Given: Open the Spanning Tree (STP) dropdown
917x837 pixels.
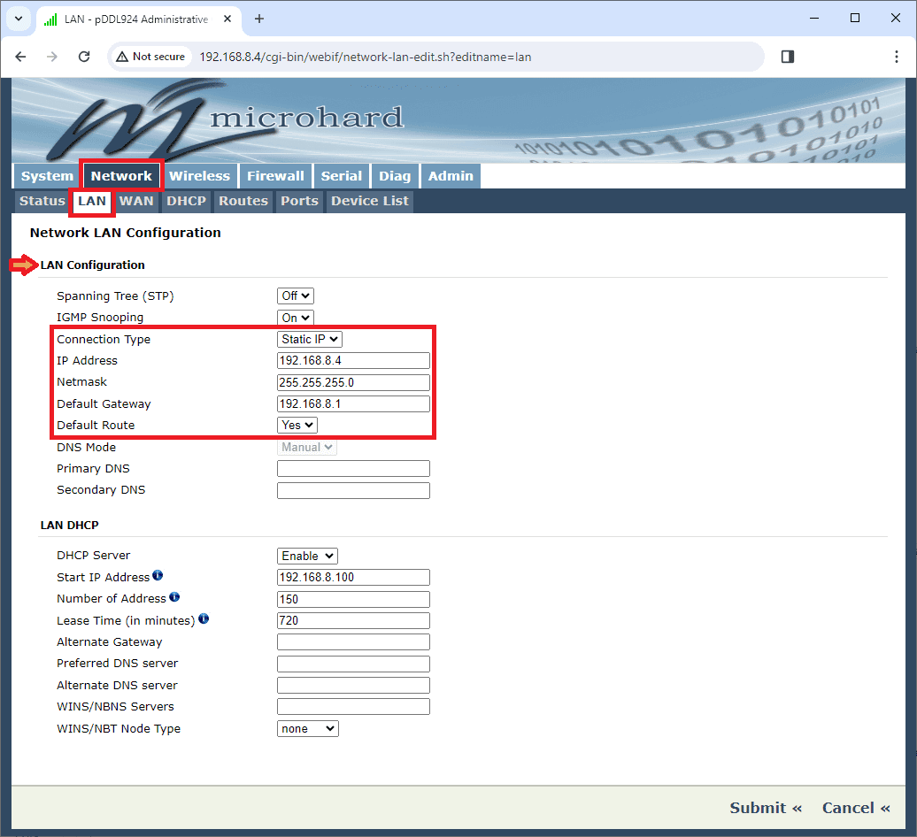Looking at the screenshot, I should coord(296,296).
